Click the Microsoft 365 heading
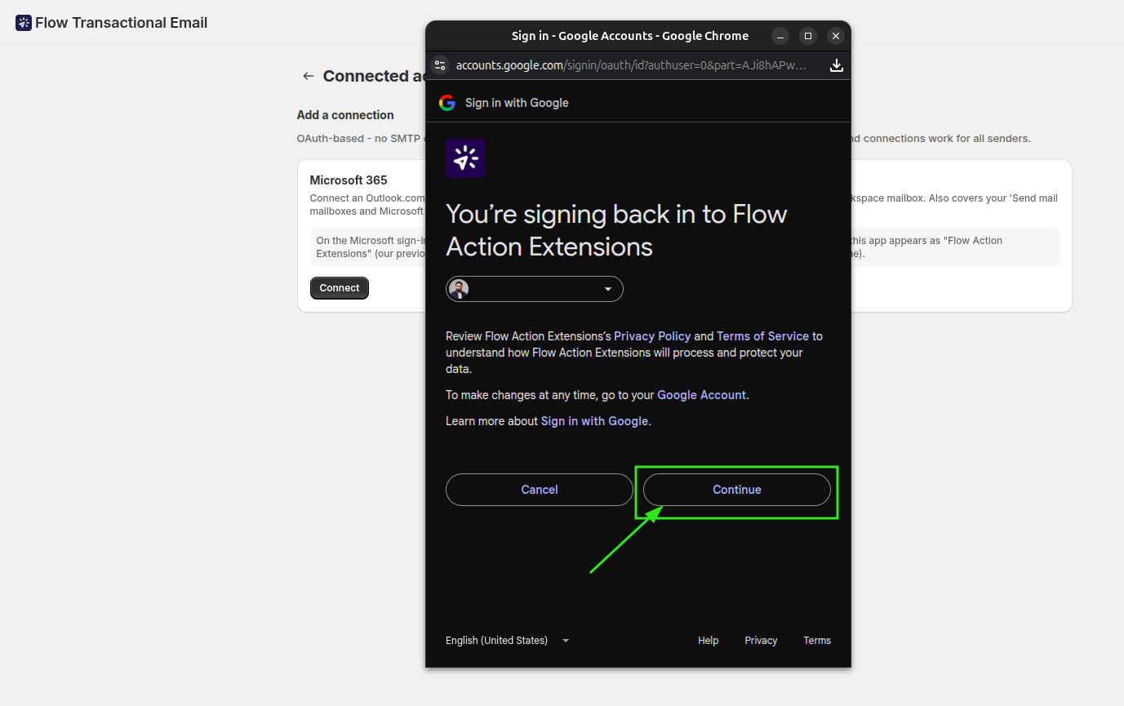This screenshot has height=706, width=1124. (x=349, y=180)
